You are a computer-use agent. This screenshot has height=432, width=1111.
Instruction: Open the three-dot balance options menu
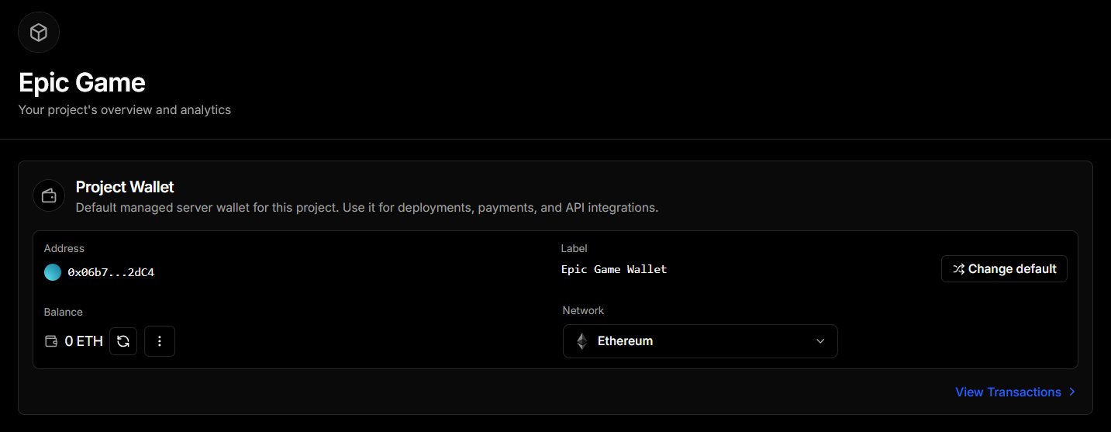[x=160, y=341]
